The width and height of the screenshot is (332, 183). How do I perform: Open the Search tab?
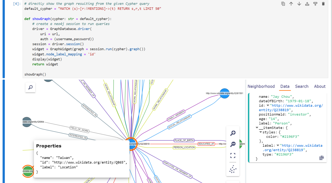tap(302, 86)
